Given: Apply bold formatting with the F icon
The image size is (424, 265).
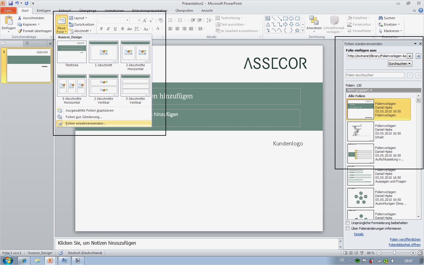Looking at the screenshot, I should pyautogui.click(x=101, y=29).
